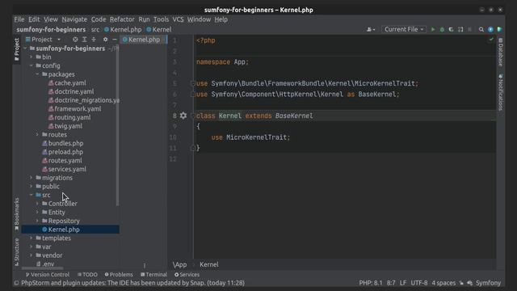Click Expand All icon in Project panel
Image resolution: width=517 pixels, height=291 pixels.
84,40
